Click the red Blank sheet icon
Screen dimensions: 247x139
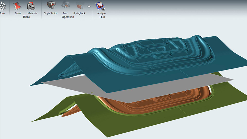18,6
